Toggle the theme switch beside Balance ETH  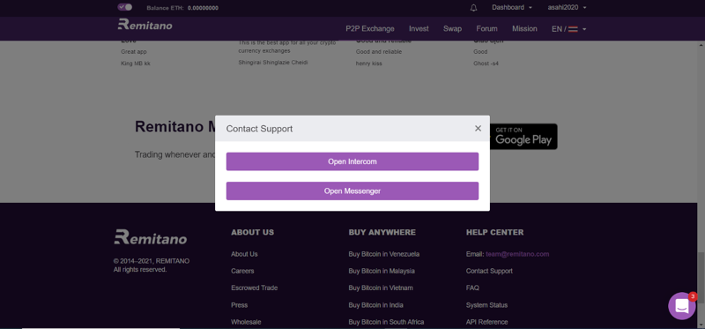(x=124, y=7)
